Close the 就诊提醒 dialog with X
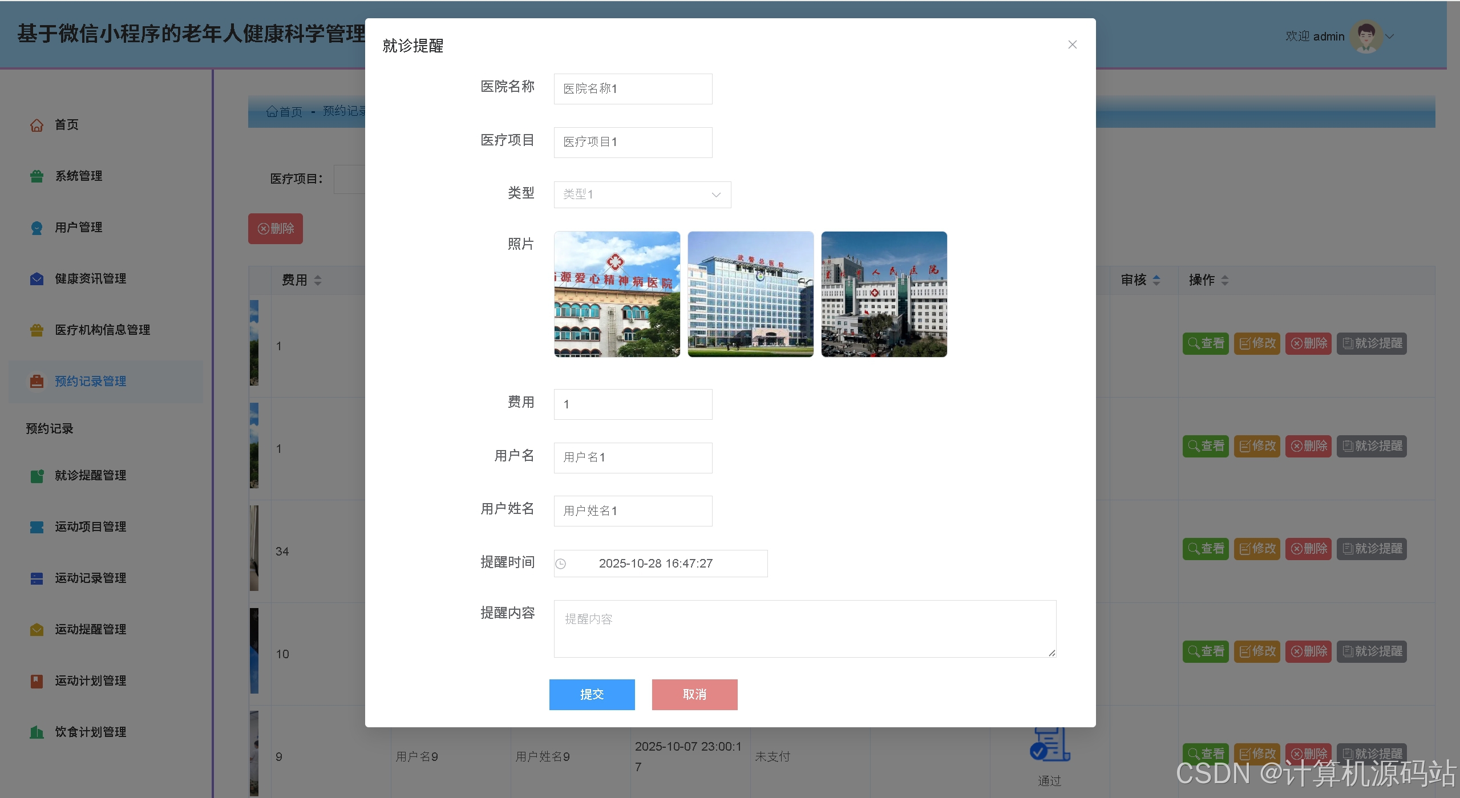 (1072, 44)
